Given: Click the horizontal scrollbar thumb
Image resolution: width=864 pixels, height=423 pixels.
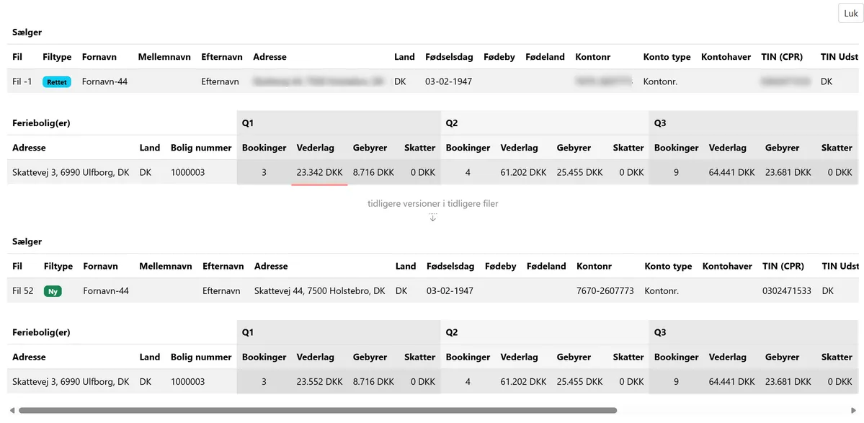Looking at the screenshot, I should tap(317, 410).
